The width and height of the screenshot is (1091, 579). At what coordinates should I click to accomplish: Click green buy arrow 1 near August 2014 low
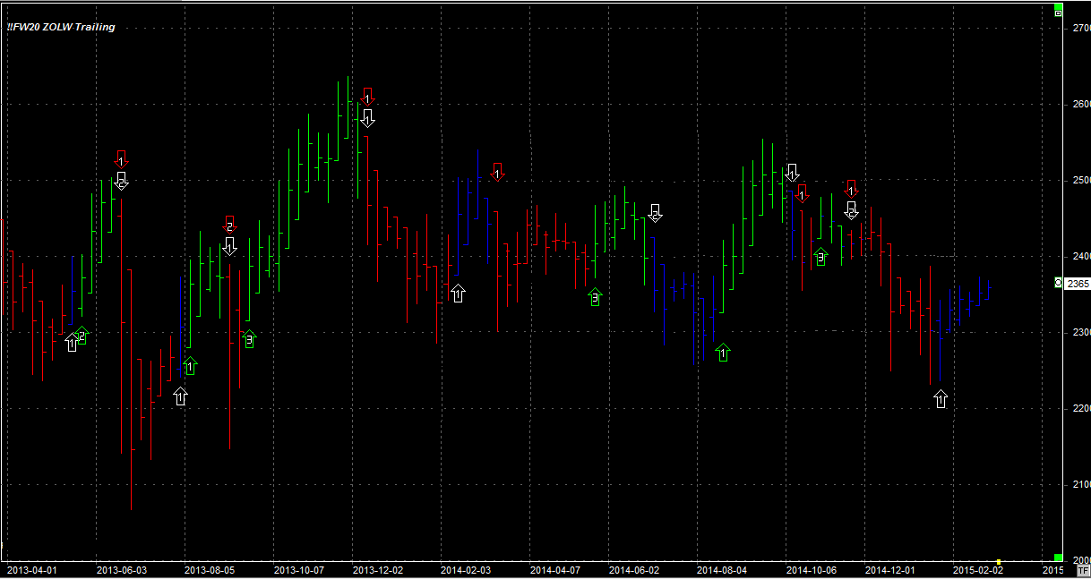(x=723, y=353)
